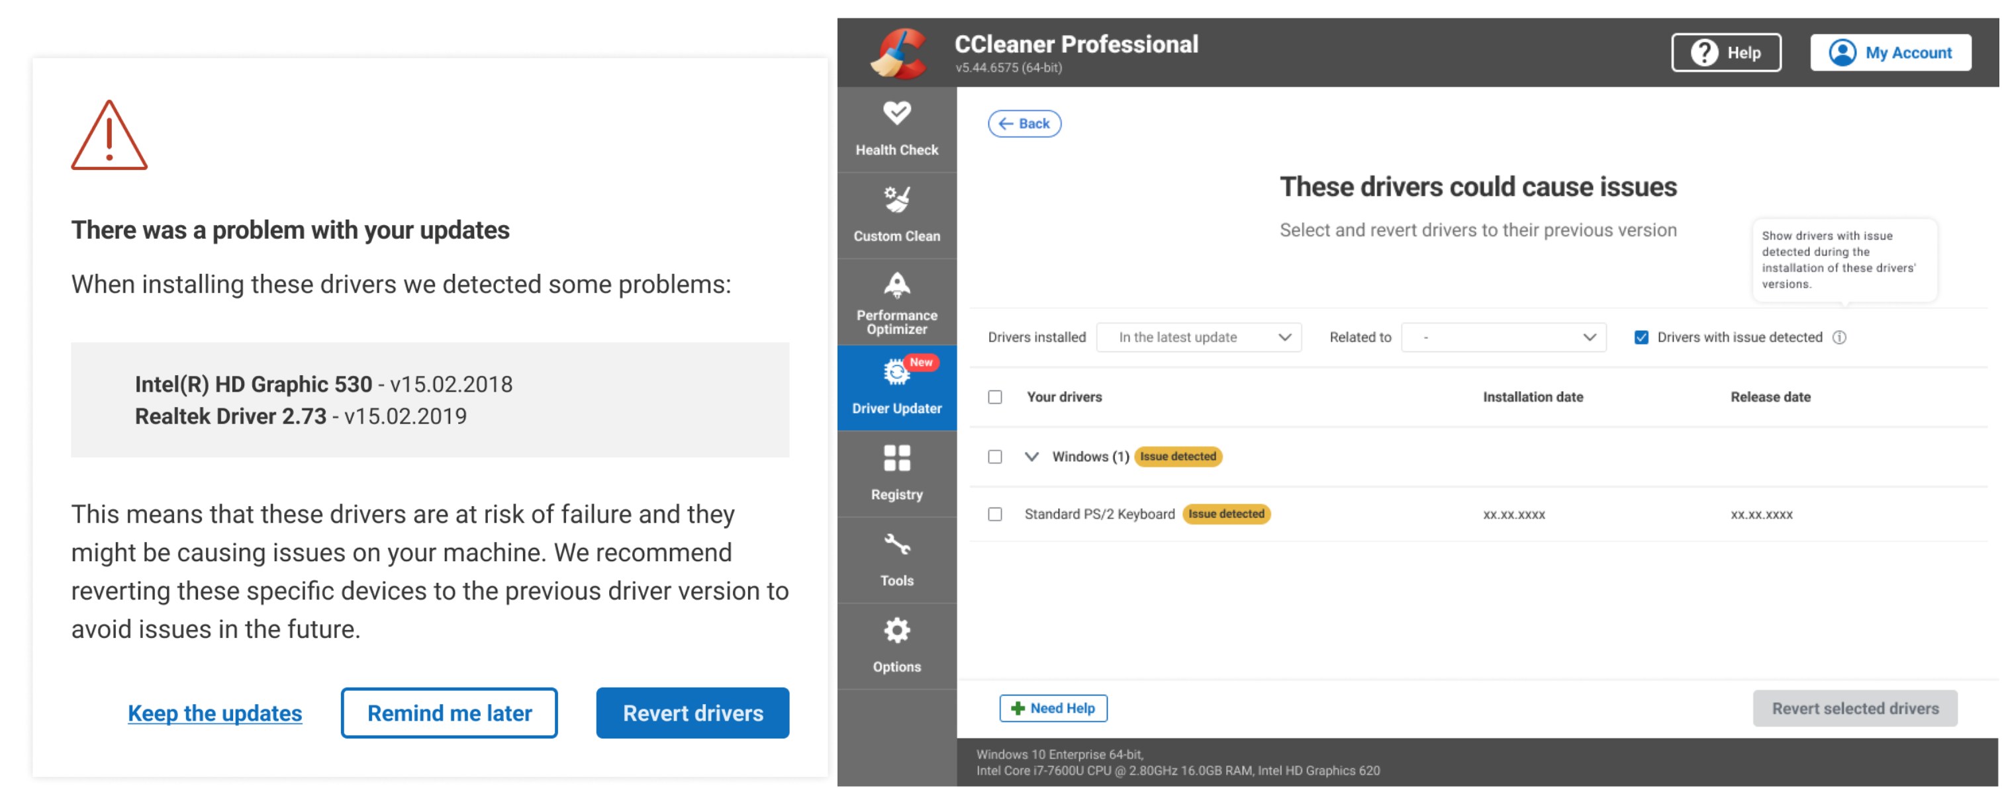2006x802 pixels.
Task: Open the Drivers installed dropdown
Action: tap(1198, 337)
